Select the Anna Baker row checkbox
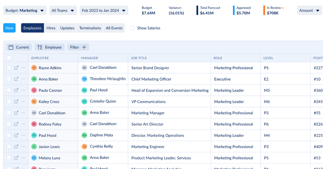 pyautogui.click(x=9, y=79)
